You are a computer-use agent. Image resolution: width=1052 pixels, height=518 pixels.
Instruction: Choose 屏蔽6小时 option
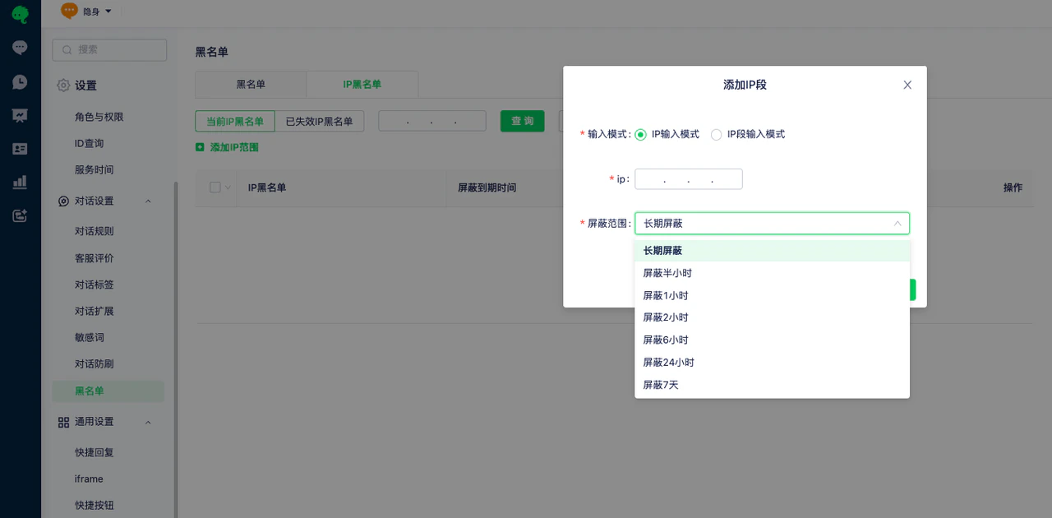click(772, 340)
